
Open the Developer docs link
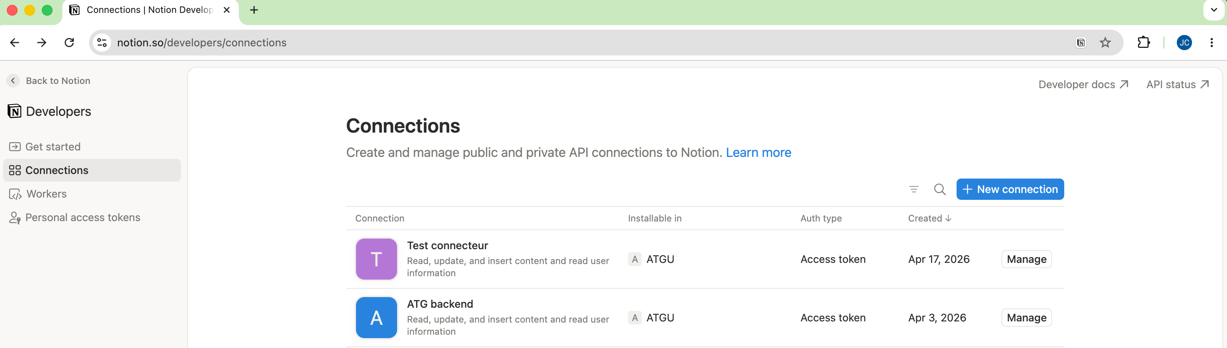(1083, 85)
